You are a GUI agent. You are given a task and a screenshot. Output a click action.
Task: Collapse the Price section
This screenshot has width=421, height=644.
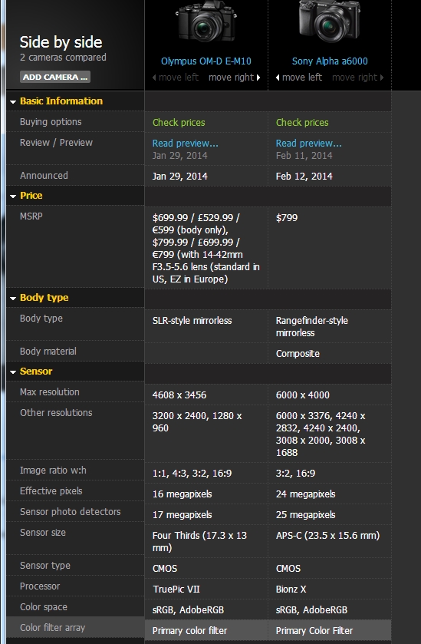(x=26, y=196)
